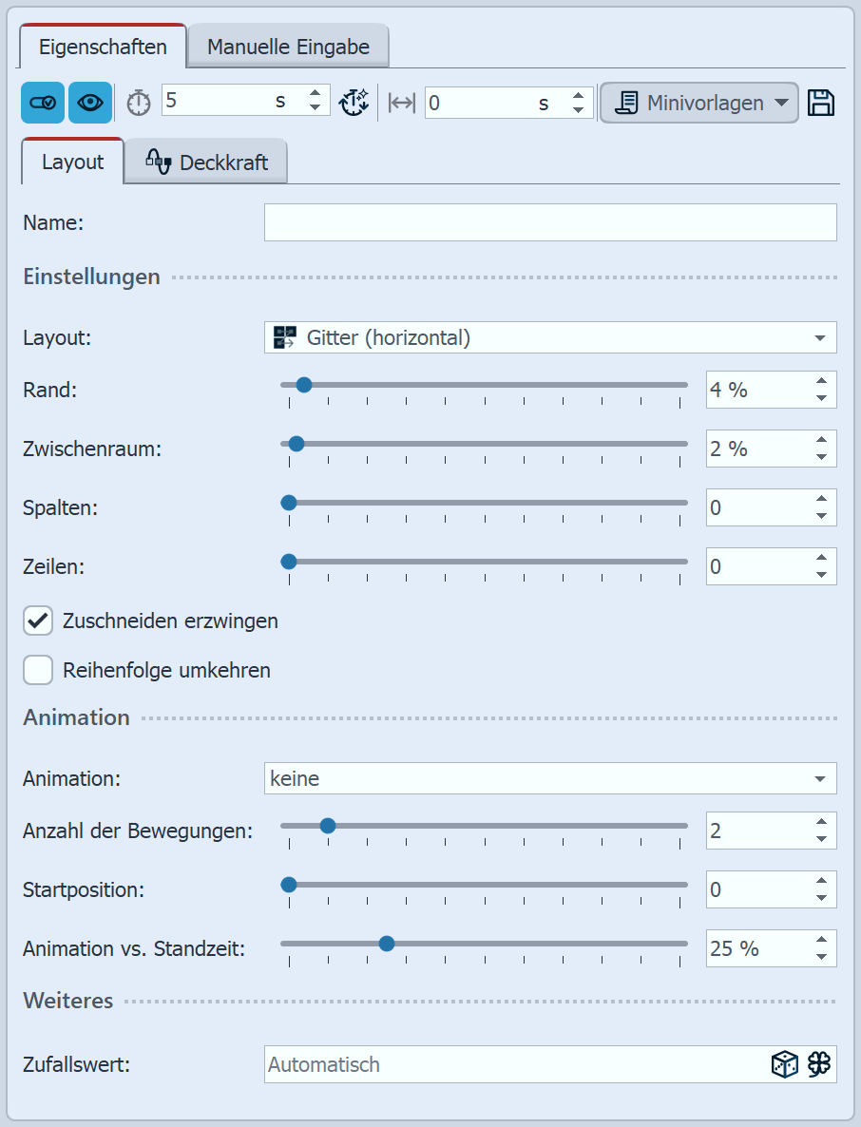Viewport: 861px width, 1127px height.
Task: Open the Minivorlagen dropdown
Action: [698, 102]
